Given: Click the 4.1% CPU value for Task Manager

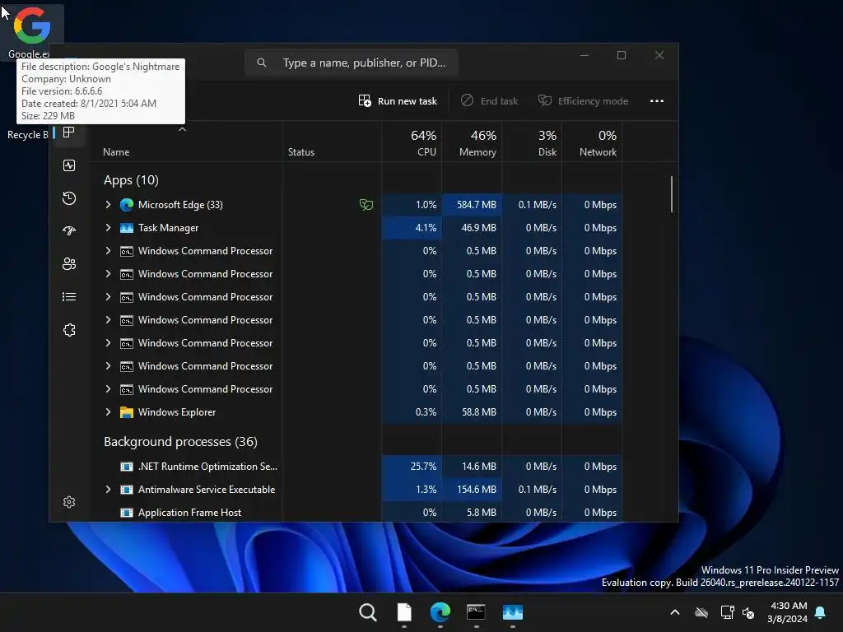Looking at the screenshot, I should [426, 228].
